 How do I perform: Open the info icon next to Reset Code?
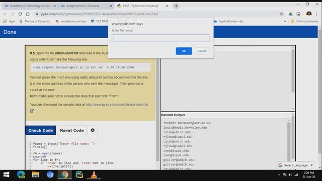[93, 130]
